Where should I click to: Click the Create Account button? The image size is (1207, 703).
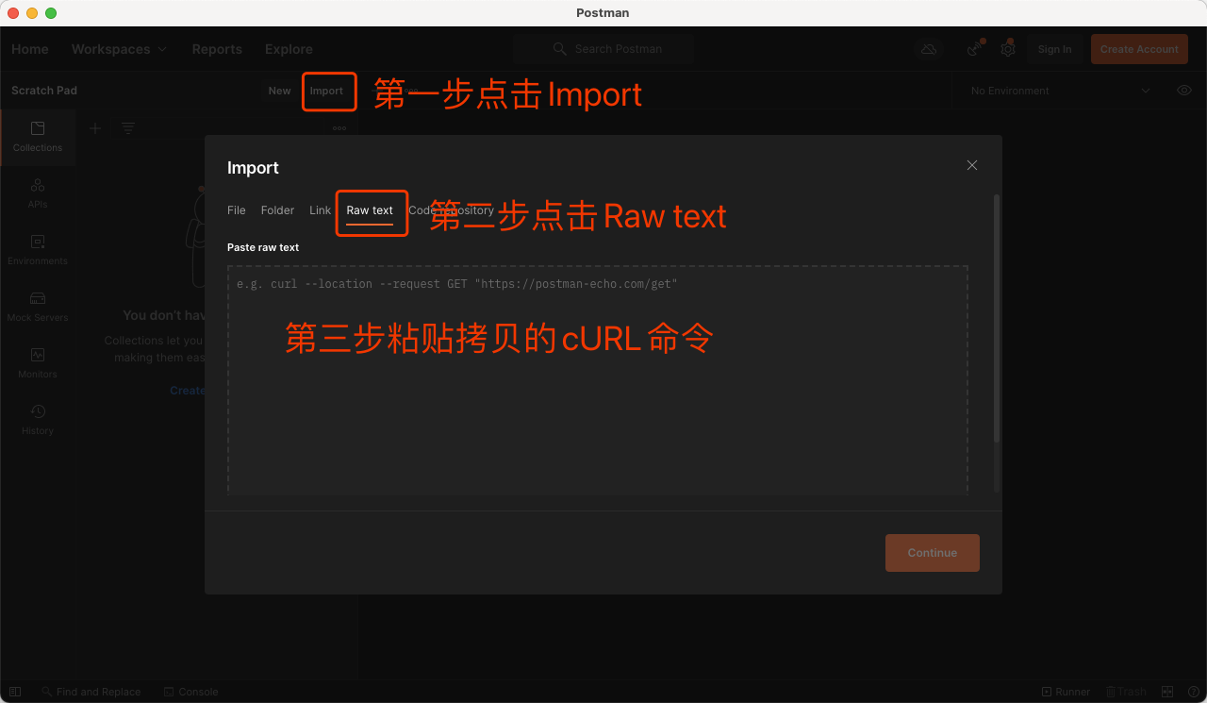click(1139, 49)
